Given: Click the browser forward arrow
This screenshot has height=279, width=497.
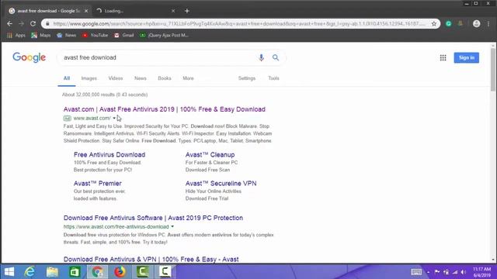Looking at the screenshot, I should 21,24.
